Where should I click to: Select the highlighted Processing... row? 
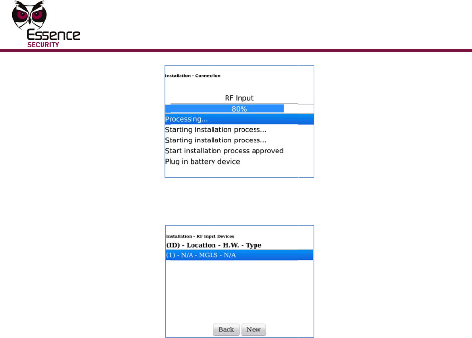(x=239, y=119)
